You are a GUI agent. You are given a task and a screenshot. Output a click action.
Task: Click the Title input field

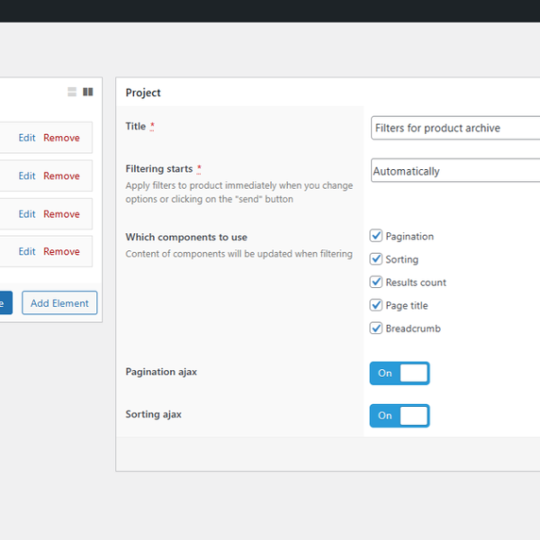click(x=455, y=128)
